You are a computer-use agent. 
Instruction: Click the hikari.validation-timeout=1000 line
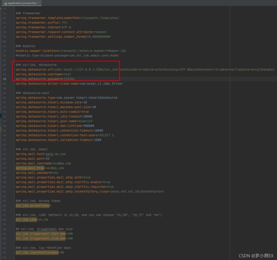click(x=58, y=140)
